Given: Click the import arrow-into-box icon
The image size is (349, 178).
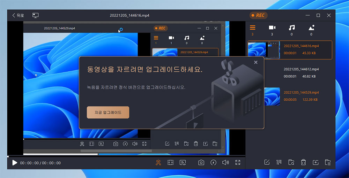Looking at the screenshot, I should tap(315, 162).
